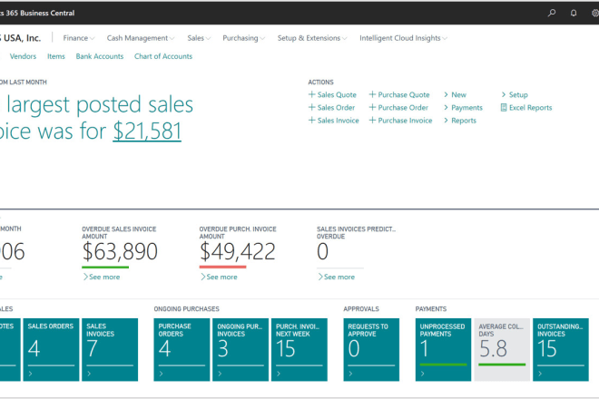Expand the Setup & Extensions menu
This screenshot has height=399, width=599.
click(312, 38)
